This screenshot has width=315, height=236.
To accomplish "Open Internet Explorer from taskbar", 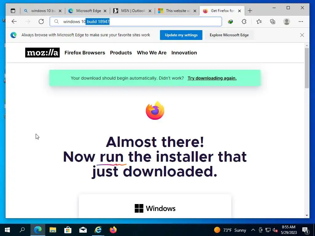I will pyautogui.click(x=98, y=230).
